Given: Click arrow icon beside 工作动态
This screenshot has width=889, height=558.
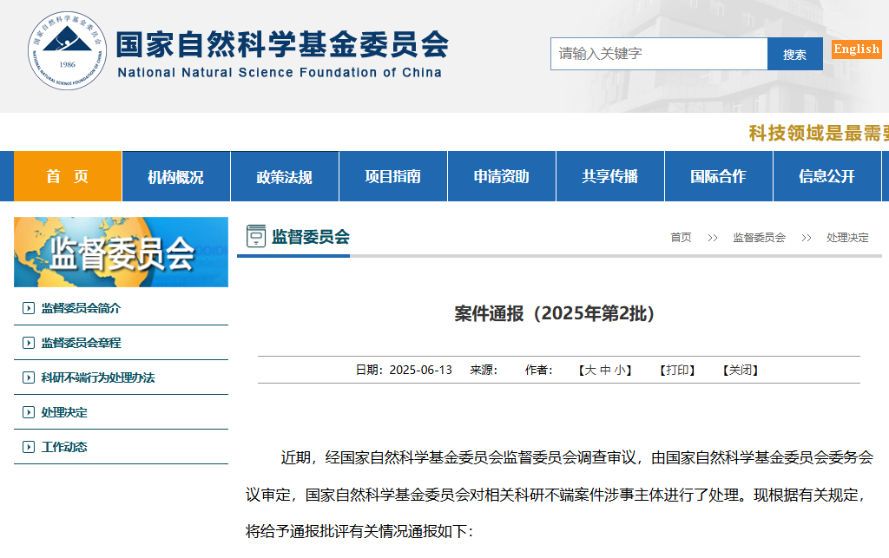Looking at the screenshot, I should point(28,447).
